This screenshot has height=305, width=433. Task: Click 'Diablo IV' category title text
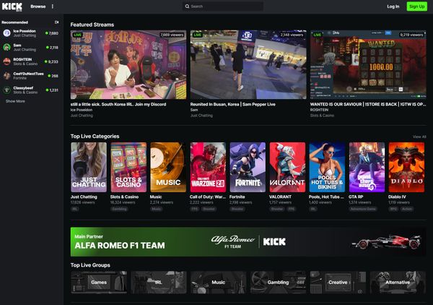397,197
